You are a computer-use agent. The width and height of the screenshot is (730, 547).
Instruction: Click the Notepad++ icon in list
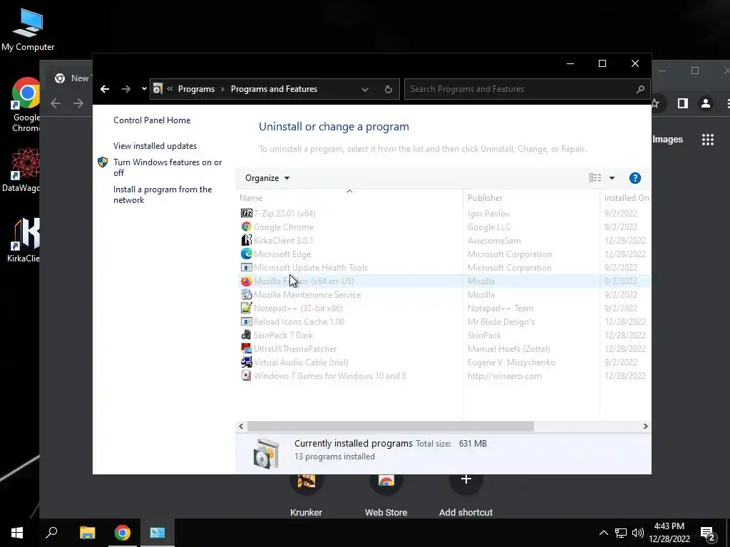point(246,308)
